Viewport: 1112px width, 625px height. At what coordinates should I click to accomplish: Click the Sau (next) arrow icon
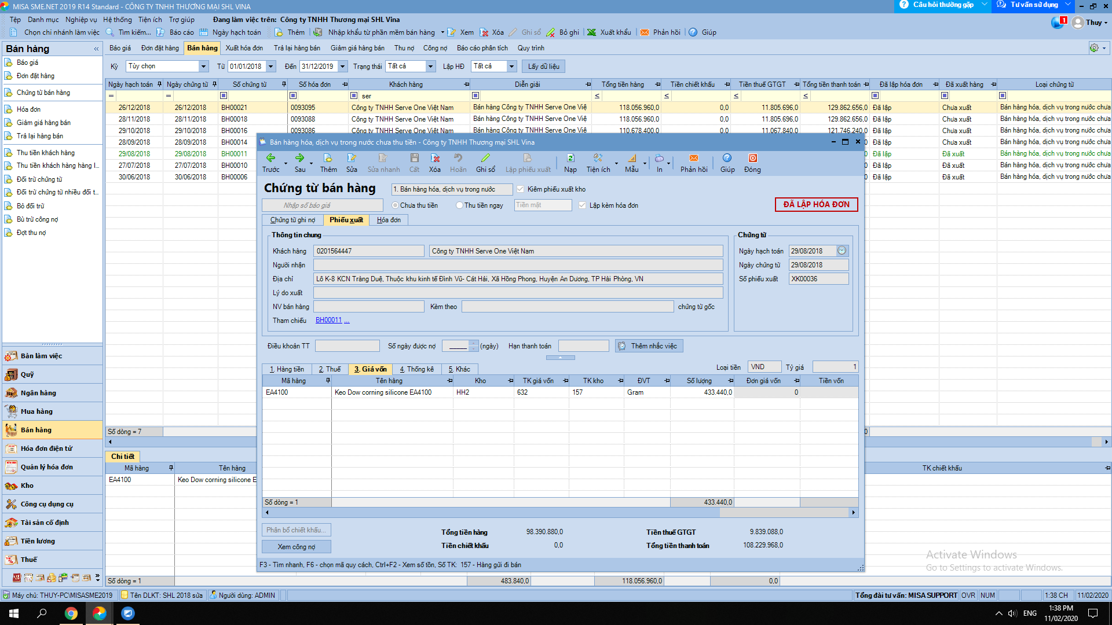click(299, 158)
